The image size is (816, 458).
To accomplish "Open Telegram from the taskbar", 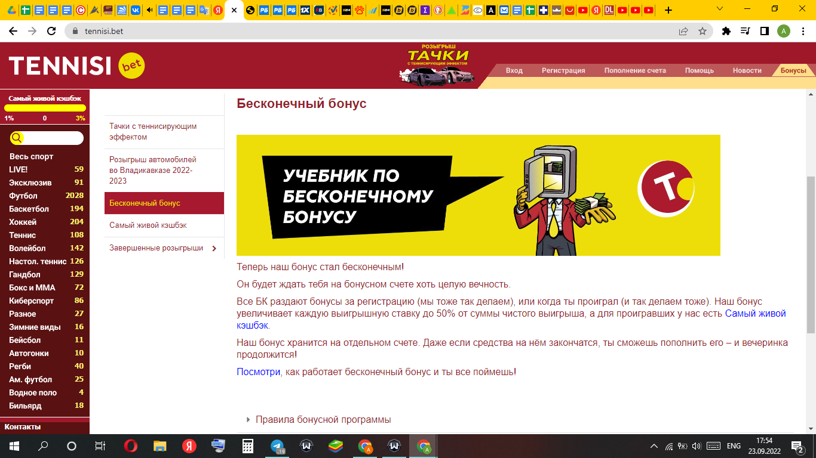I will 278,445.
